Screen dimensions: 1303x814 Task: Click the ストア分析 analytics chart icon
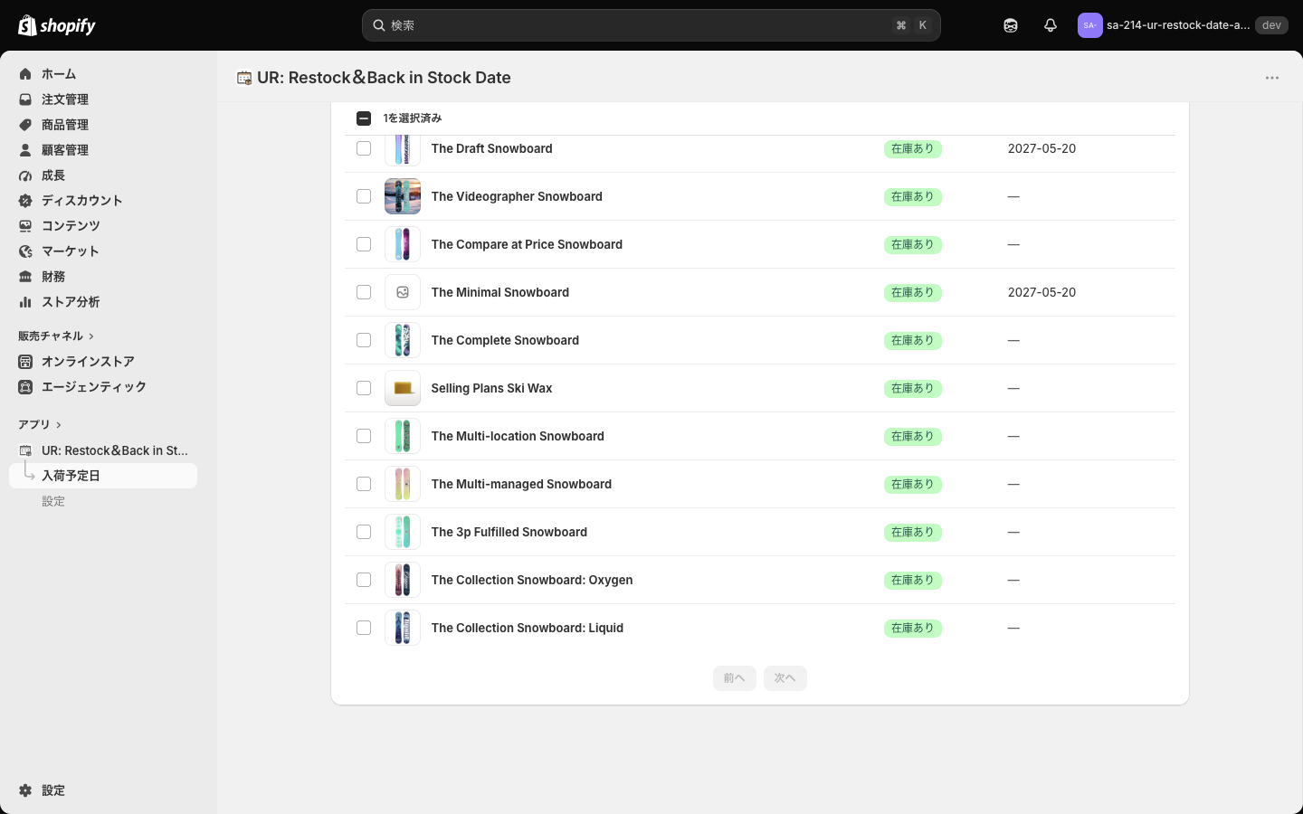coord(25,302)
